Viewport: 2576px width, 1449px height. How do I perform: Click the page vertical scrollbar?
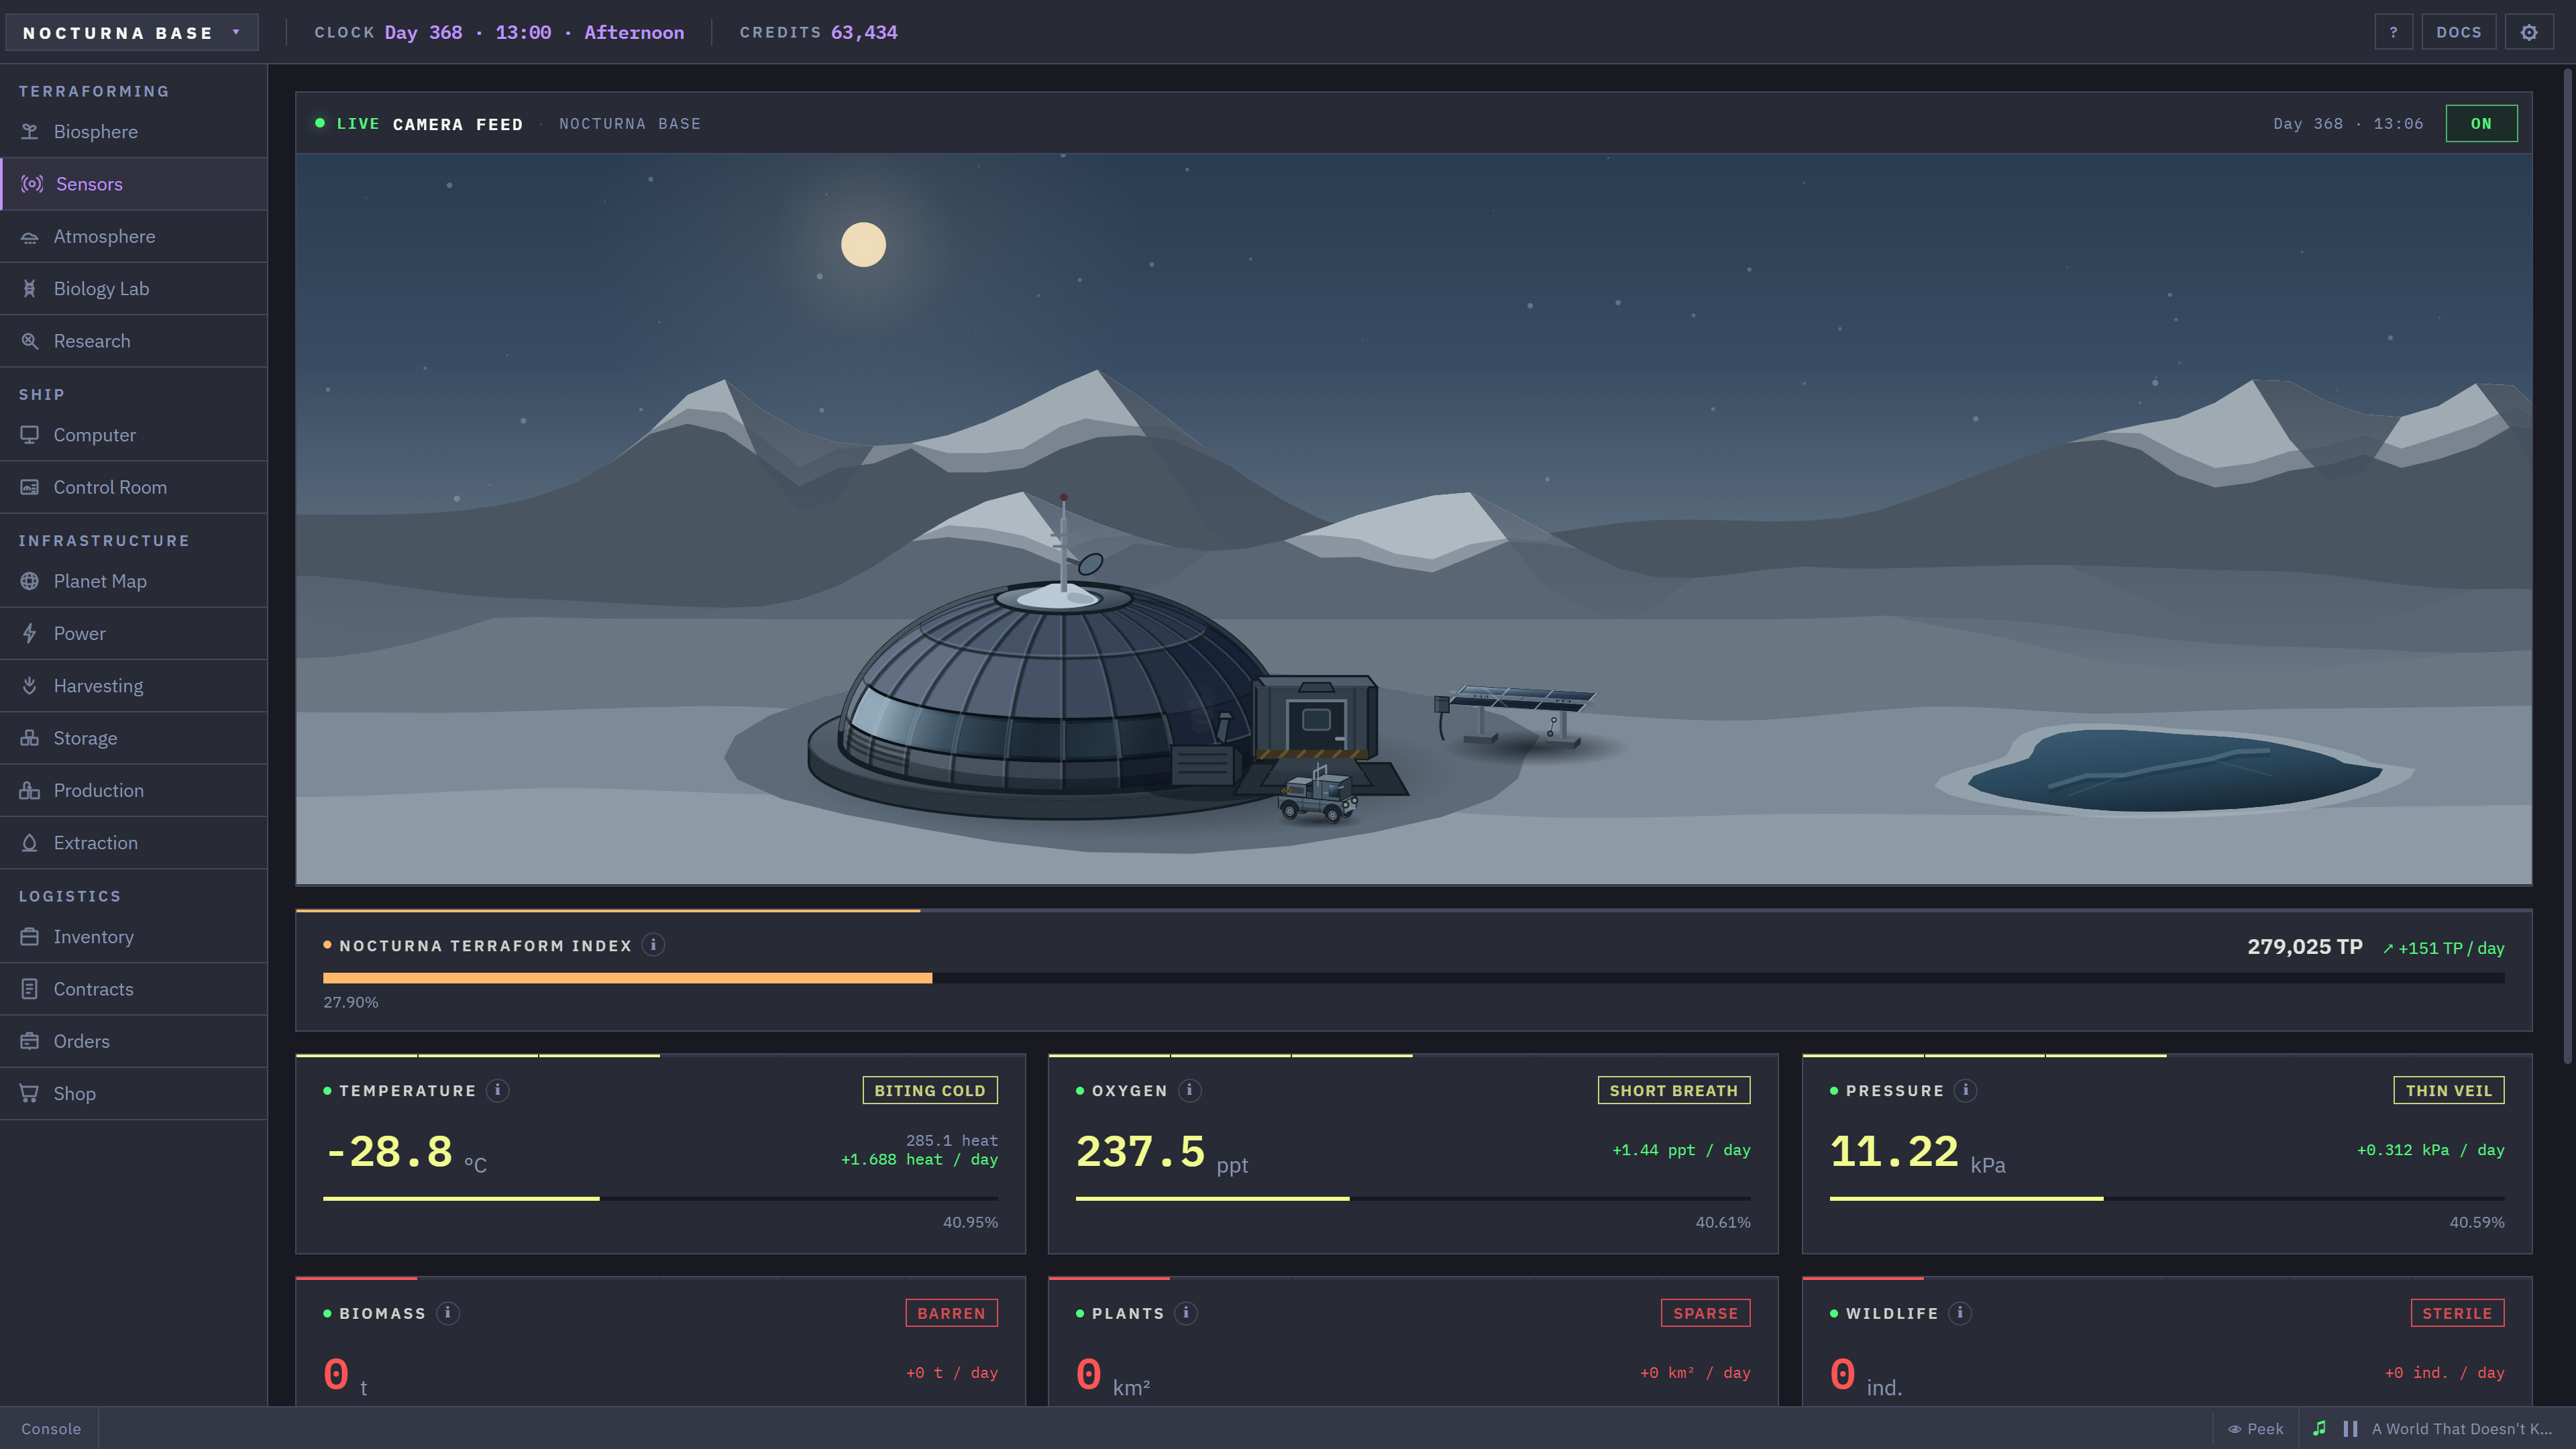(x=2568, y=565)
